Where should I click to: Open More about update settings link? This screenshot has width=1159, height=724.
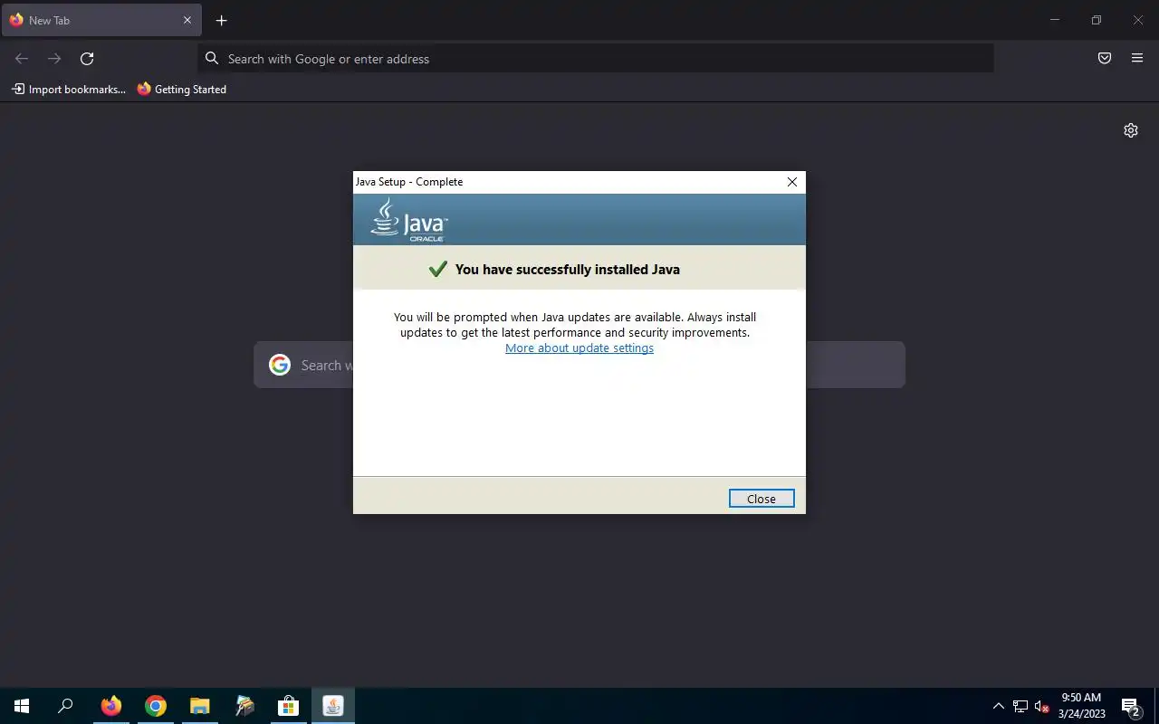tap(579, 348)
